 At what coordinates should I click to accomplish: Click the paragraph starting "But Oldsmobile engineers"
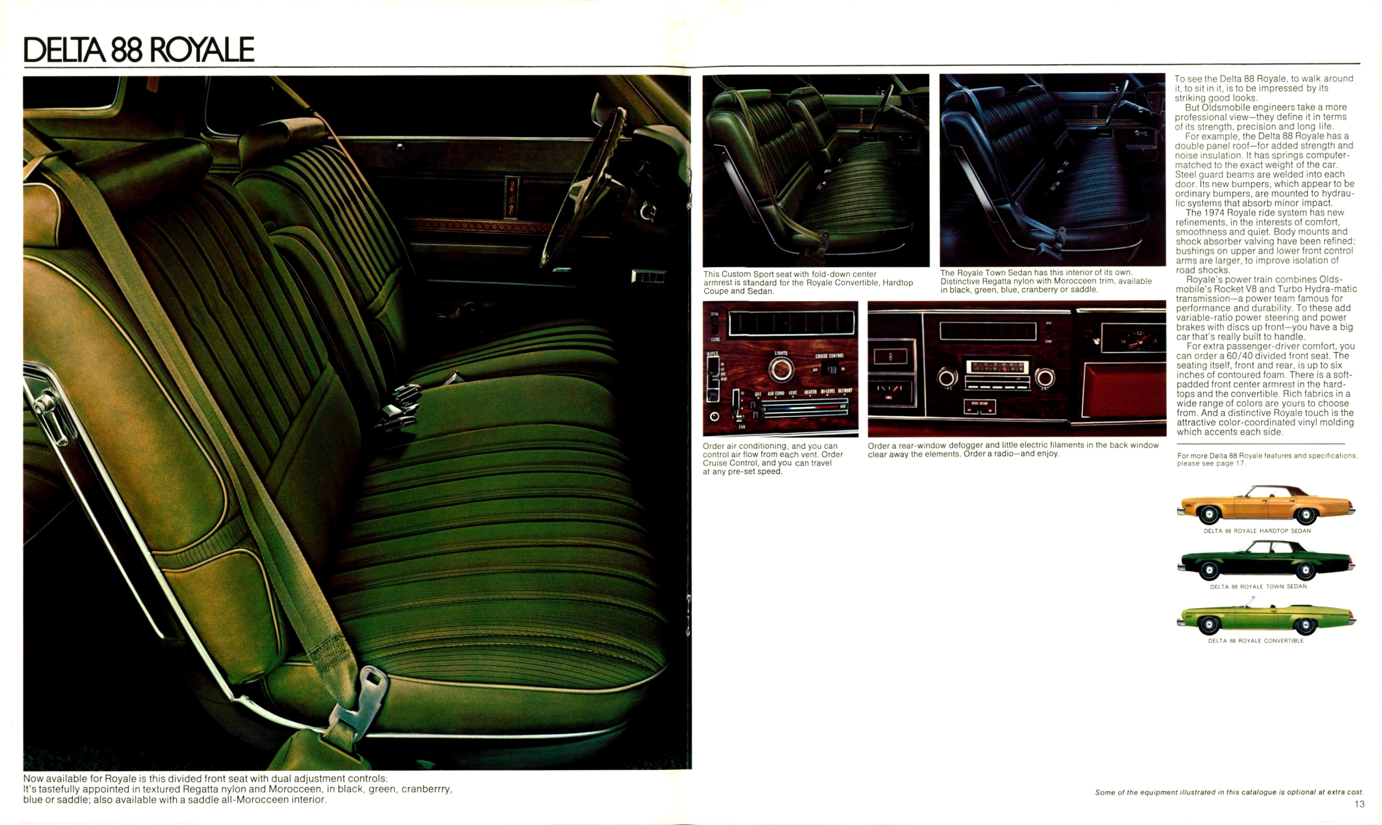pos(1261,117)
